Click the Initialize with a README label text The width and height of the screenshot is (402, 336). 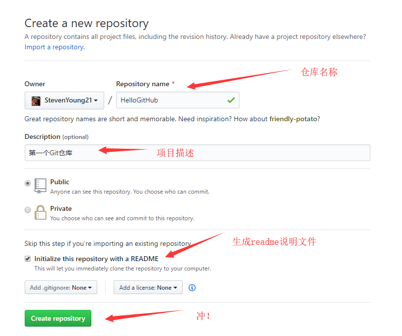96,259
